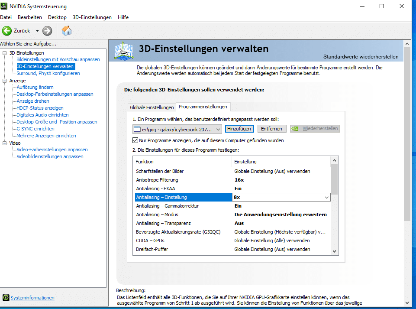
Task: Click settings list scrollbar down arrow
Action: 334,251
